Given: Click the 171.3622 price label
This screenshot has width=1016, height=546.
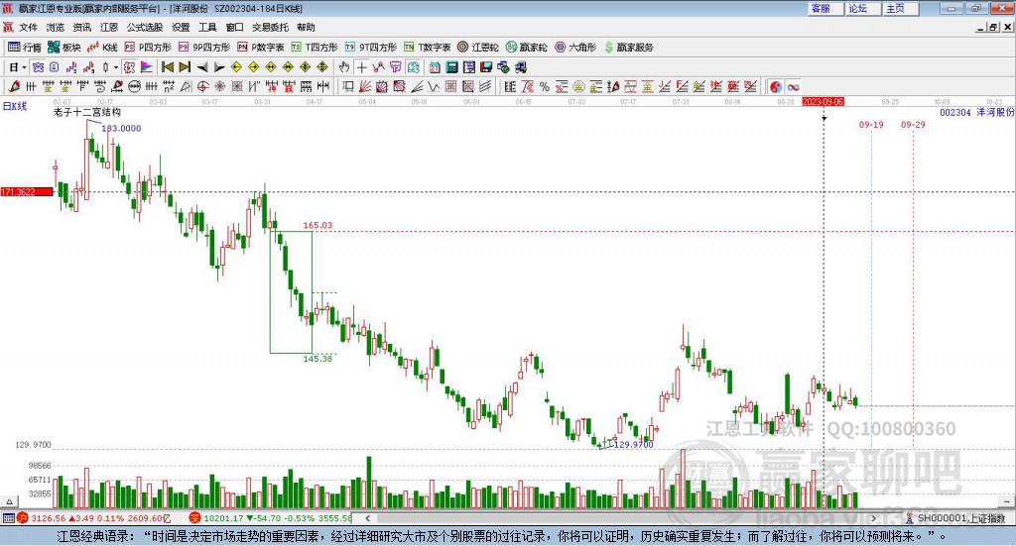Looking at the screenshot, I should [27, 192].
